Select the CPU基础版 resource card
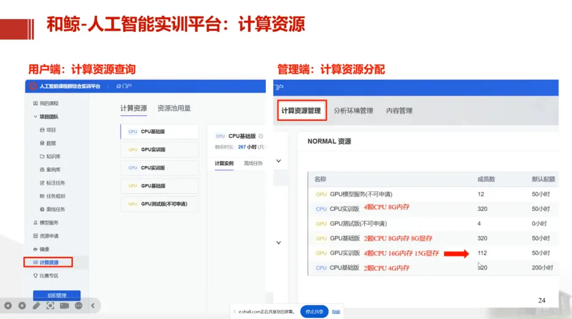Screen dimensions: 572x319 click(x=159, y=131)
